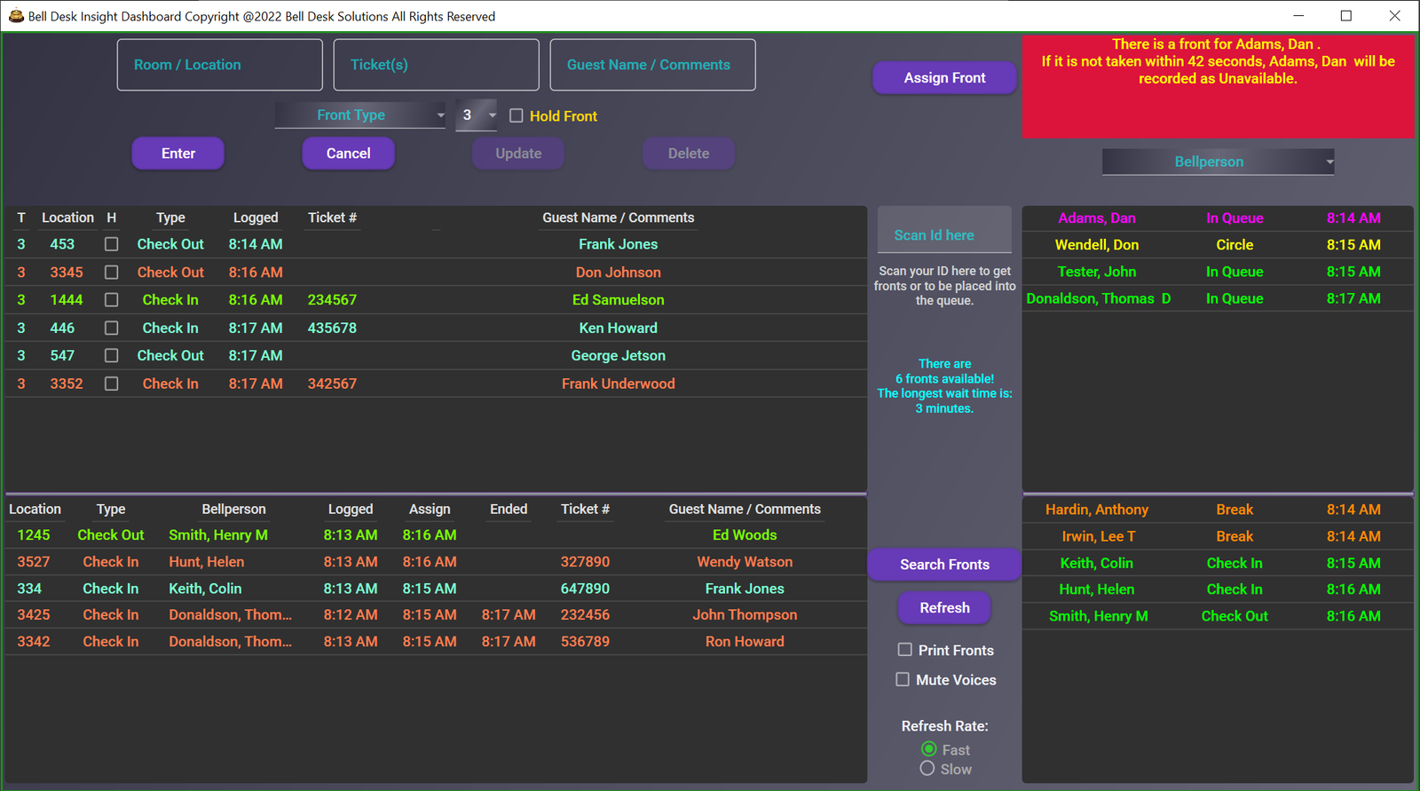
Task: Toggle the Mute Voices checkbox
Action: (x=903, y=679)
